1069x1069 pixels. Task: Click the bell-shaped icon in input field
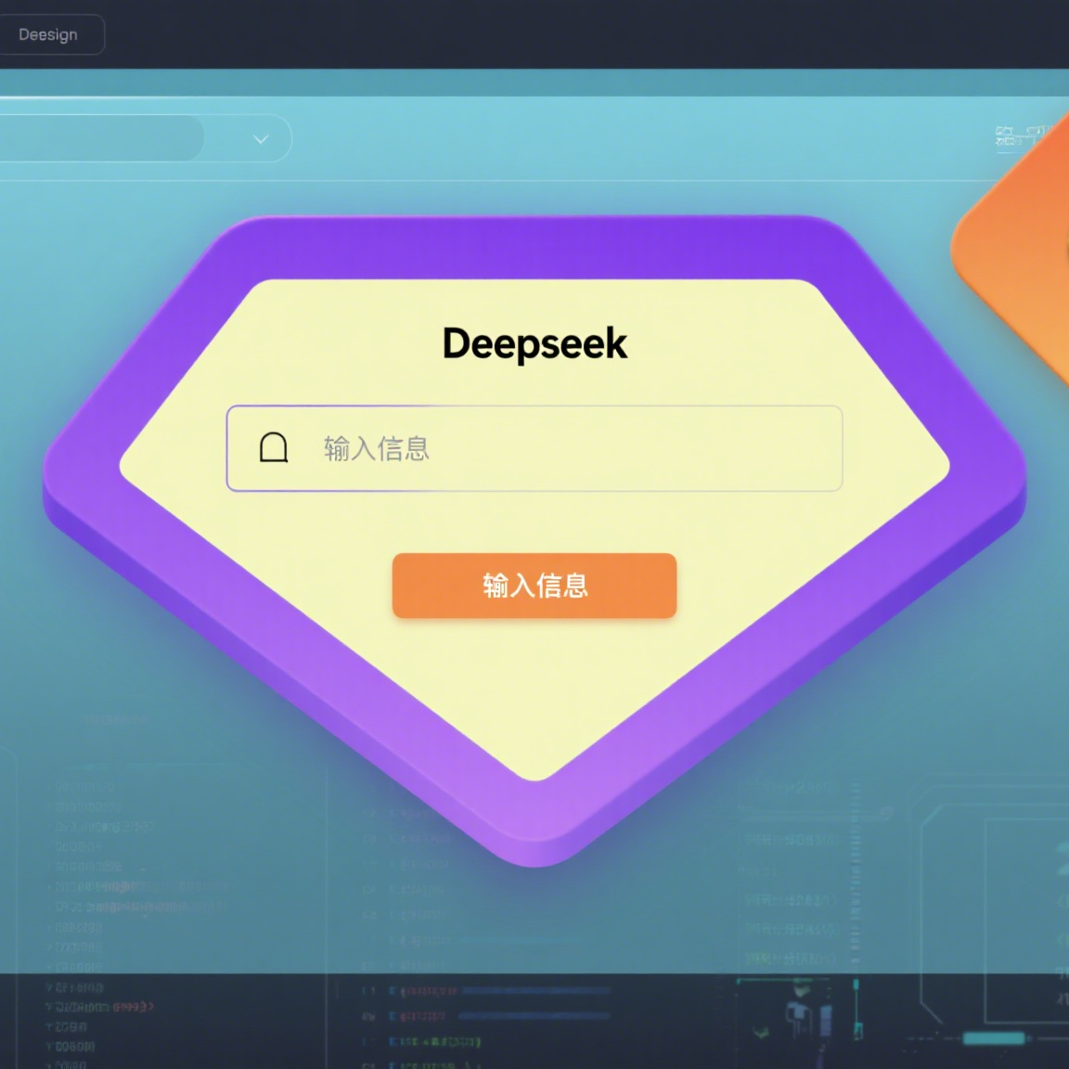point(274,448)
